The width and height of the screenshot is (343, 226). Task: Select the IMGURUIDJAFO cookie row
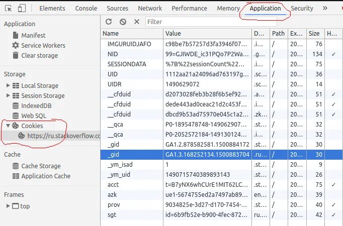pyautogui.click(x=221, y=44)
